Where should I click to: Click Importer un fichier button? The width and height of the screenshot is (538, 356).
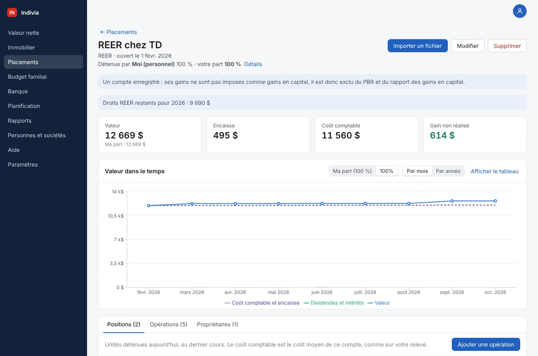[417, 46]
